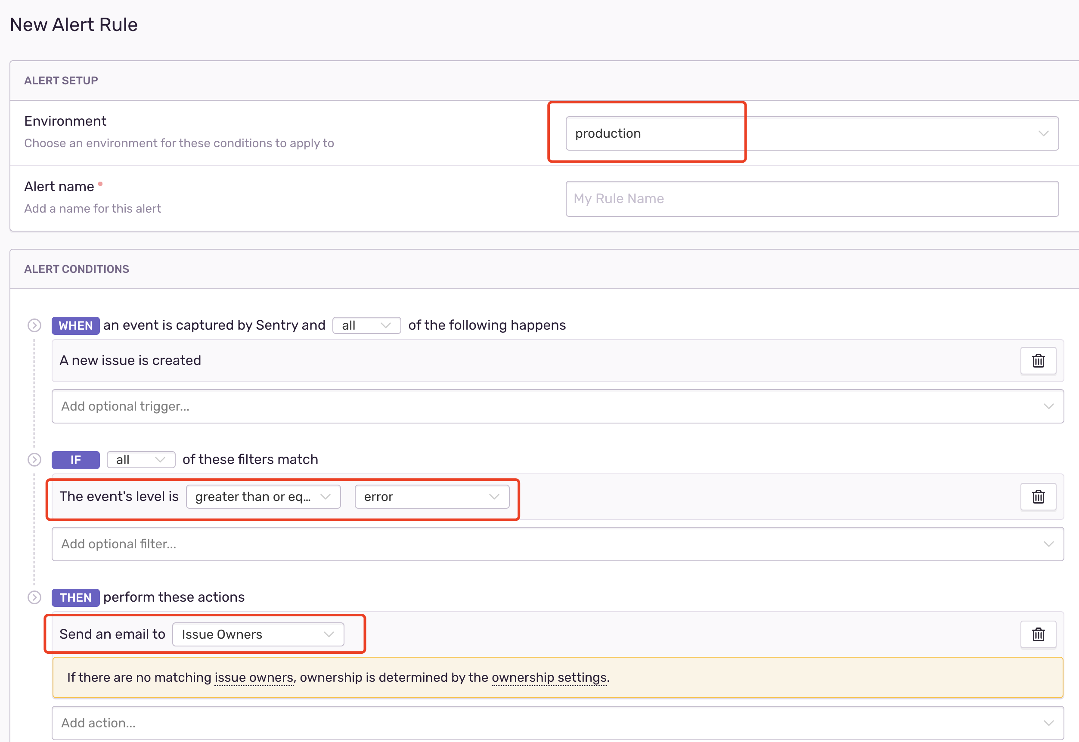Viewport: 1079px width, 742px height.
Task: Collapse the IF filters section
Action: [x=34, y=459]
